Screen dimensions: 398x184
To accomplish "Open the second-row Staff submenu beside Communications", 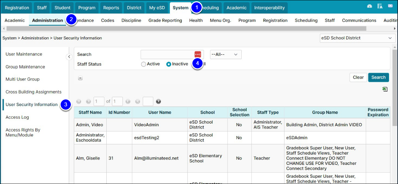I will click(330, 20).
